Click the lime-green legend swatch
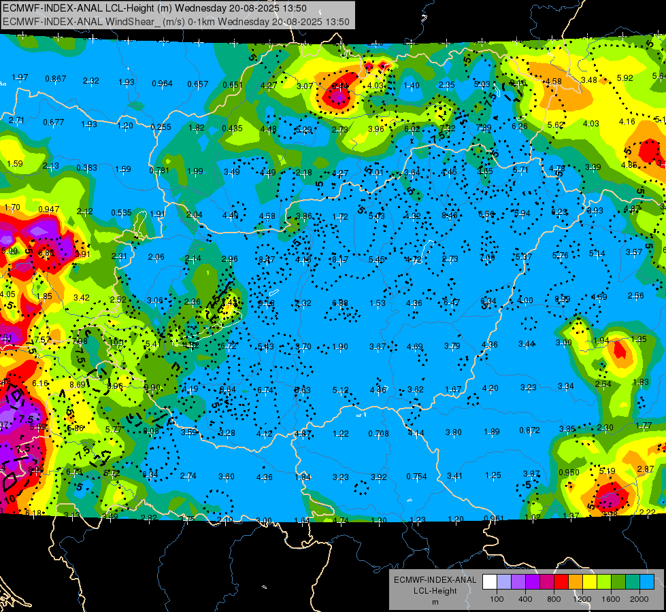The width and height of the screenshot is (666, 612). 604,582
